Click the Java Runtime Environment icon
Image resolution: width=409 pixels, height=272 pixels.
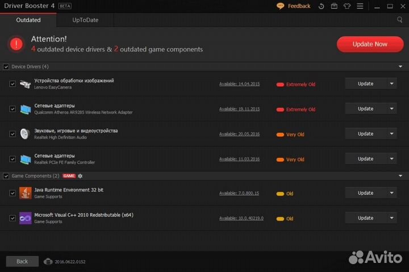25,193
